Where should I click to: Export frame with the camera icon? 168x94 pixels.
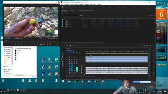pyautogui.click(x=47, y=44)
